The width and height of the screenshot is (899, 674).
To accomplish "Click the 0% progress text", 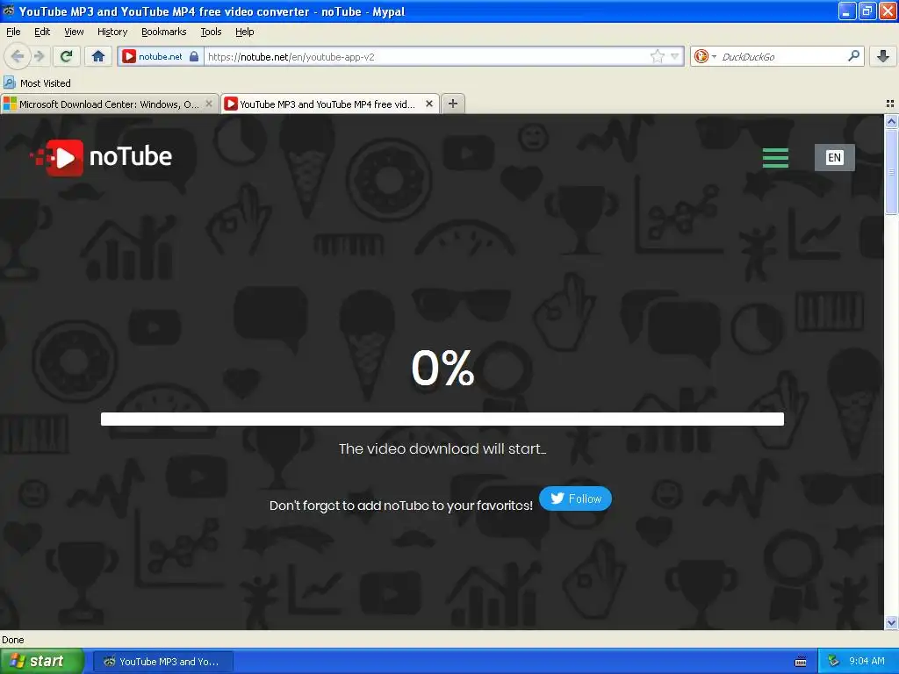I will pyautogui.click(x=442, y=368).
